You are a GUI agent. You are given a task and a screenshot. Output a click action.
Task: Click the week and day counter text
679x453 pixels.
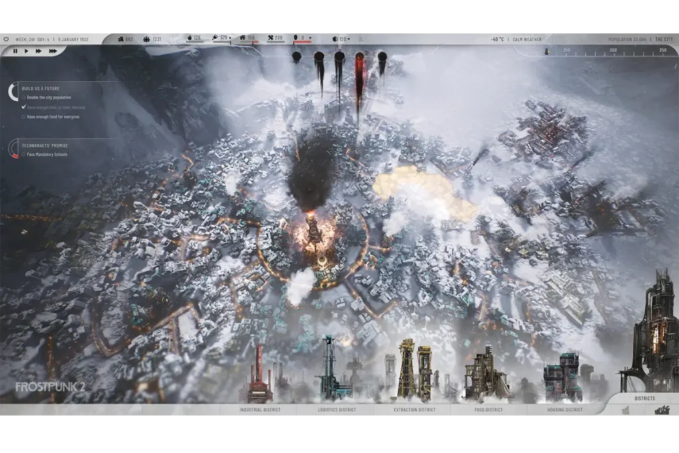coord(32,39)
